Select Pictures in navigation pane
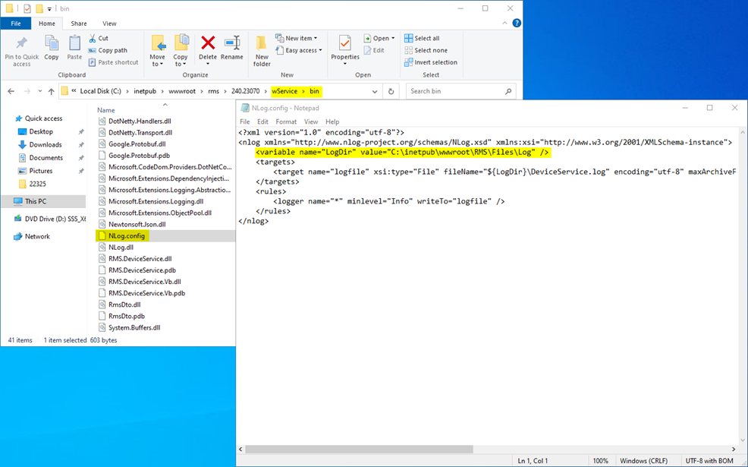The height and width of the screenshot is (467, 748). tap(40, 171)
